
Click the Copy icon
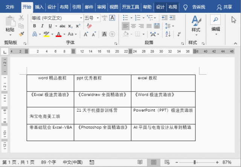pos(21,26)
